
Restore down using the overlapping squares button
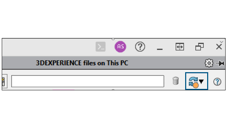pyautogui.click(x=199, y=47)
